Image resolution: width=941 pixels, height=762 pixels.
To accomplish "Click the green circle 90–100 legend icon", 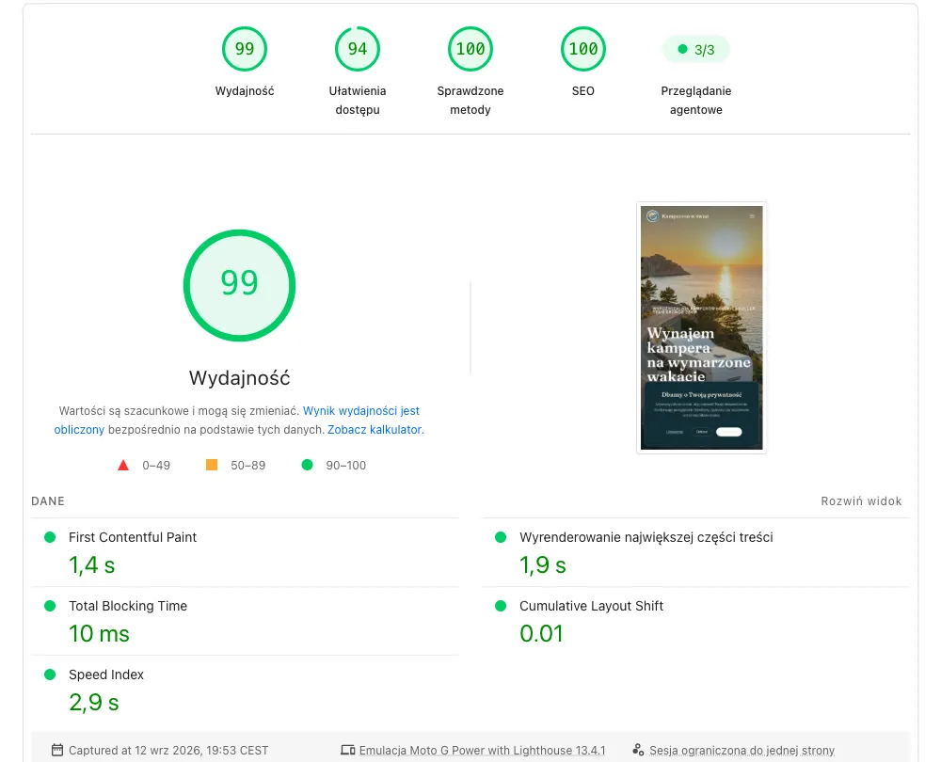I will [x=307, y=465].
